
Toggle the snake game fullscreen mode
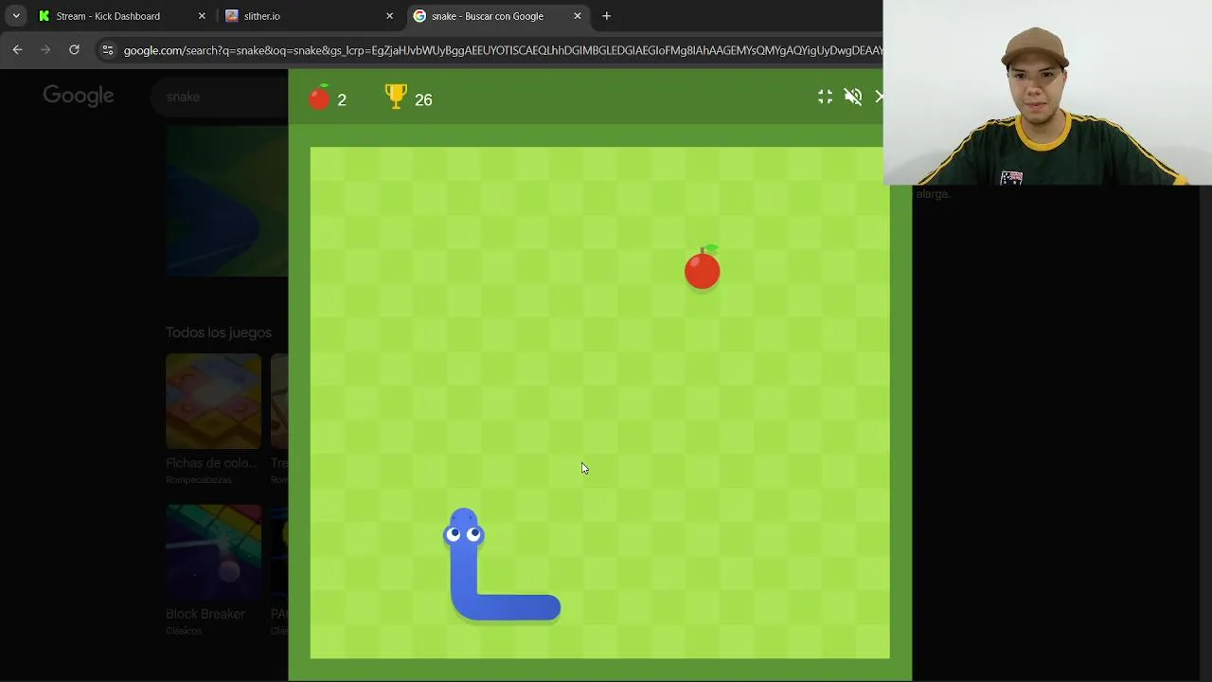tap(826, 97)
